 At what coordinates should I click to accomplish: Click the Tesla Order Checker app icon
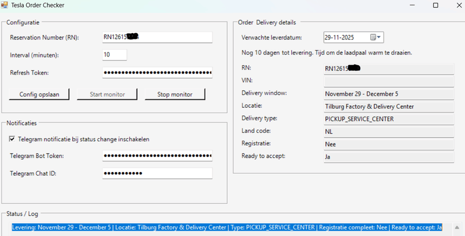click(x=4, y=5)
